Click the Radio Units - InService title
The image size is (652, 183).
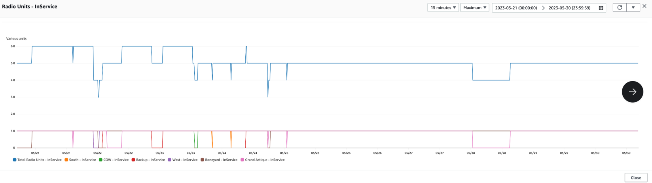click(30, 7)
